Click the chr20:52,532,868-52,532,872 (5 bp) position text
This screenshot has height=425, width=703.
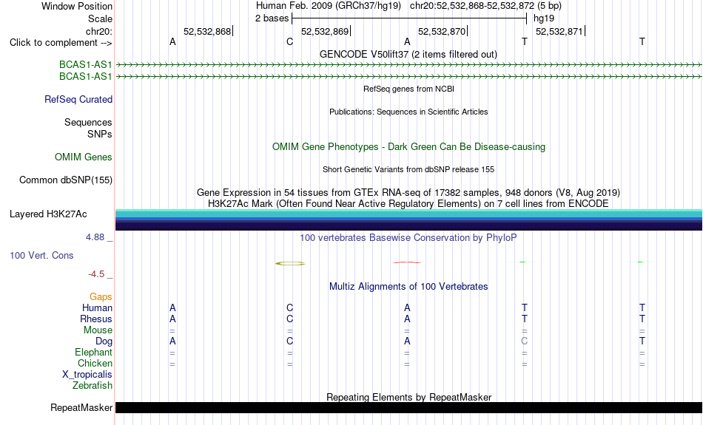[485, 6]
